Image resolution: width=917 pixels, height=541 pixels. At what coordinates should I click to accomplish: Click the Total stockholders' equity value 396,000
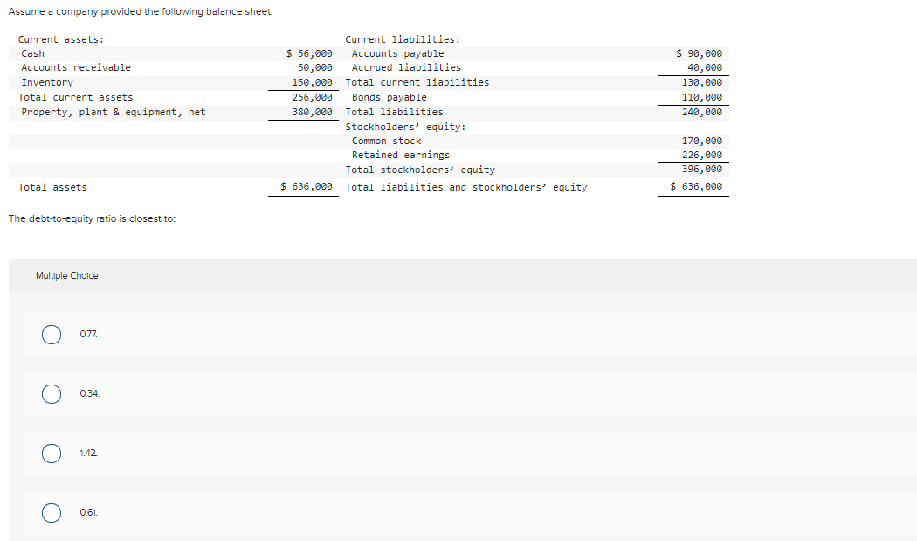coord(702,169)
